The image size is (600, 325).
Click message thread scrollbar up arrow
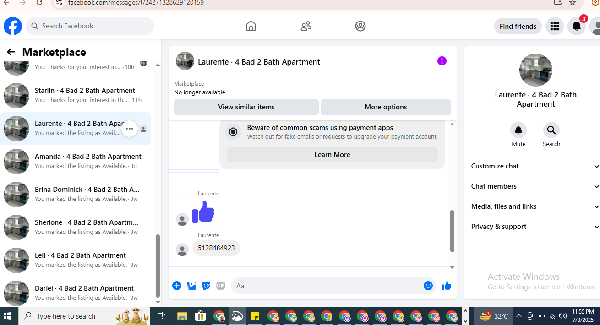point(453,125)
